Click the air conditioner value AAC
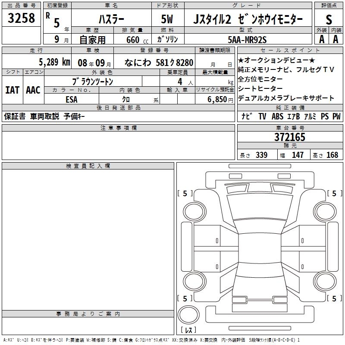The width and height of the screenshot is (345, 345). click(x=33, y=90)
